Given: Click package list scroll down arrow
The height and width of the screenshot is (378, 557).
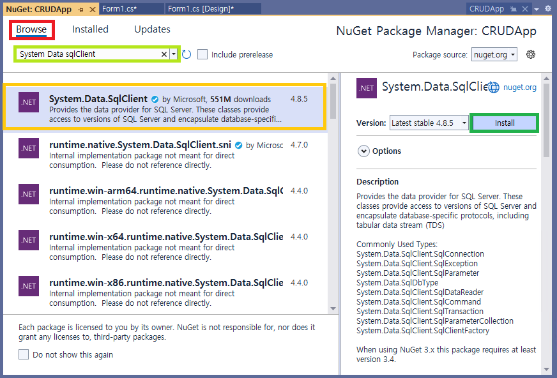Looking at the screenshot, I should coord(333,308).
